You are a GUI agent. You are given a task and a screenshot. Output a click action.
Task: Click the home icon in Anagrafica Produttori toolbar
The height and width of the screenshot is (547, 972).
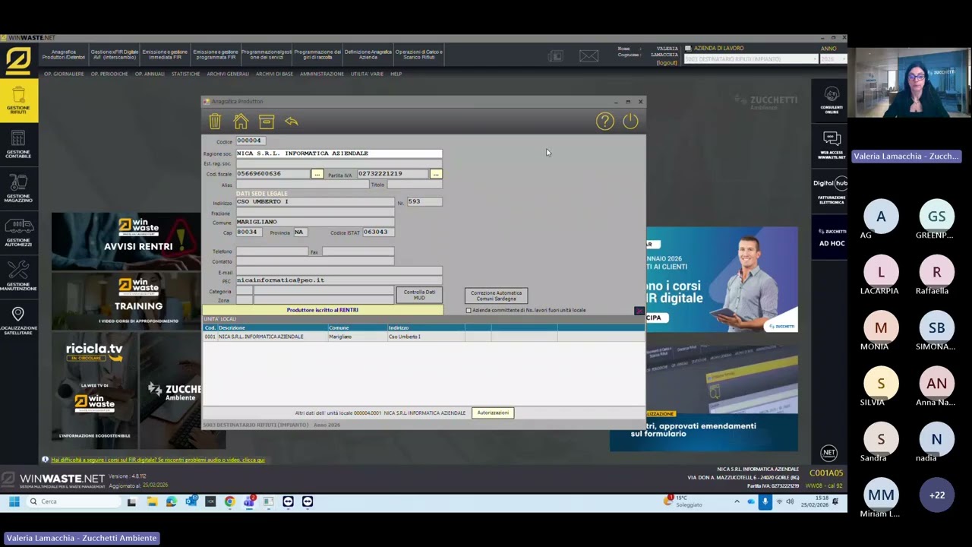click(x=241, y=122)
